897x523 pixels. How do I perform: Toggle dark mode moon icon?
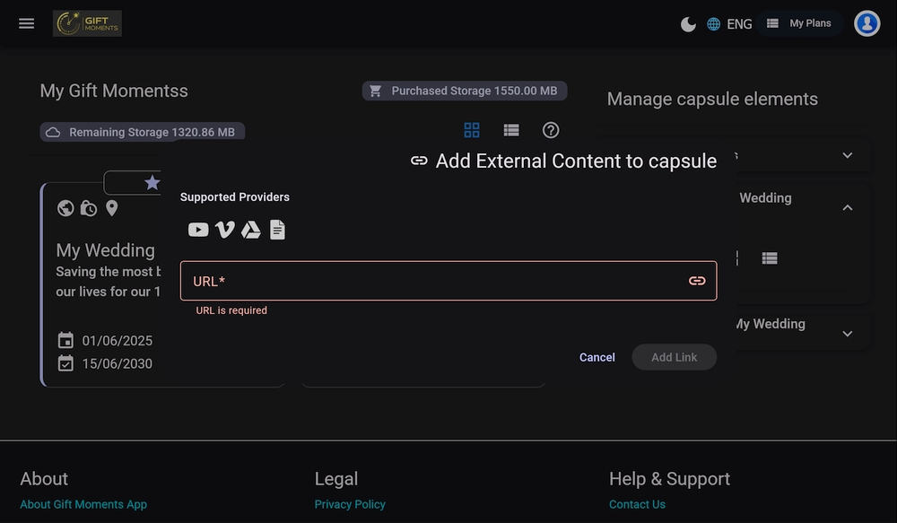(688, 24)
